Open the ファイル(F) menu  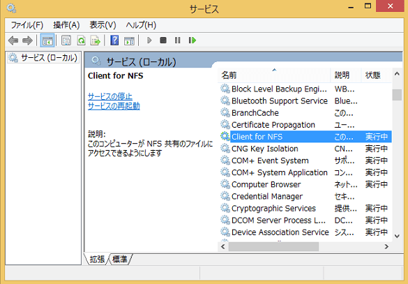click(27, 25)
